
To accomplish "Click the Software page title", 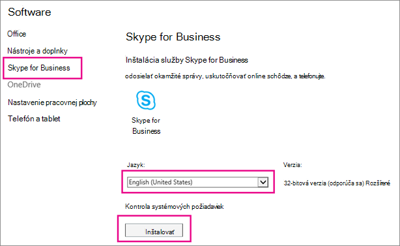I will (29, 12).
